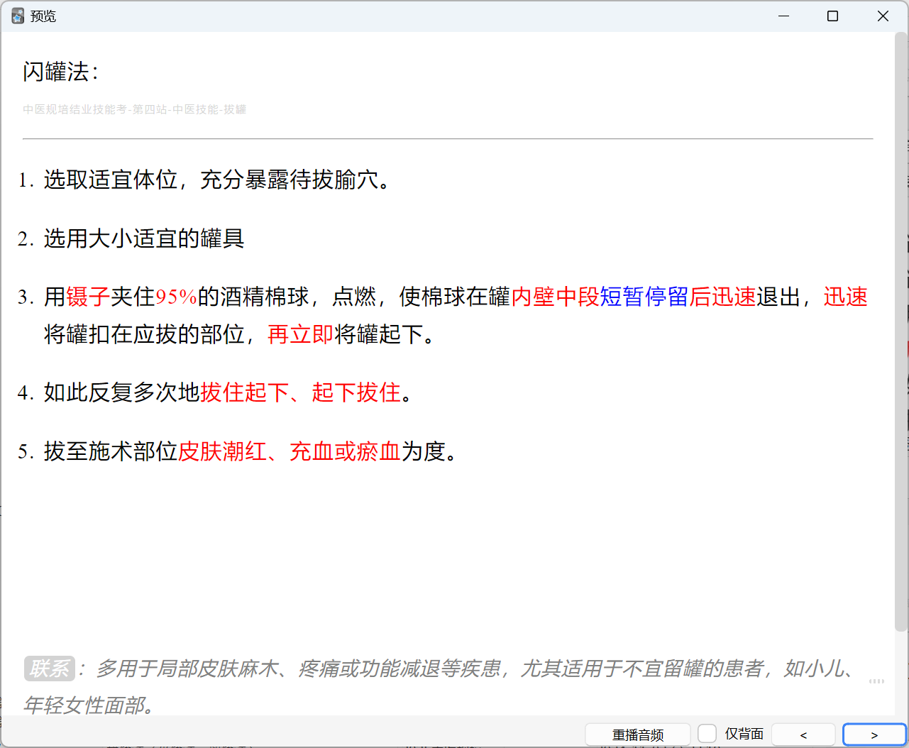
Task: Click the blue text 短暂停留
Action: point(644,297)
